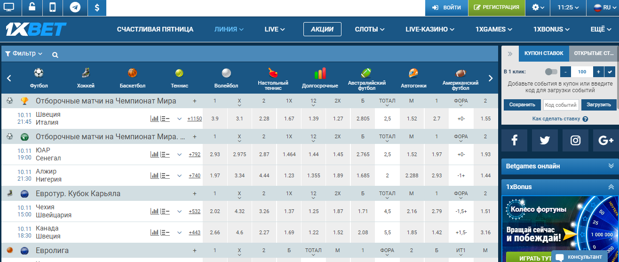Expand markets chevron for Швеция Италия
Screen dimensions: 619x262
[x=179, y=119]
